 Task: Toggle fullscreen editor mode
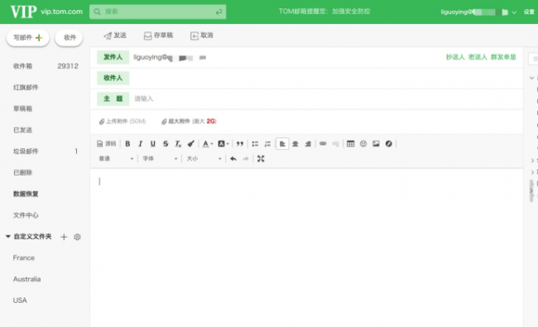point(261,158)
